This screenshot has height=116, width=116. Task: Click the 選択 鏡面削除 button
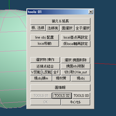[x=76, y=60]
